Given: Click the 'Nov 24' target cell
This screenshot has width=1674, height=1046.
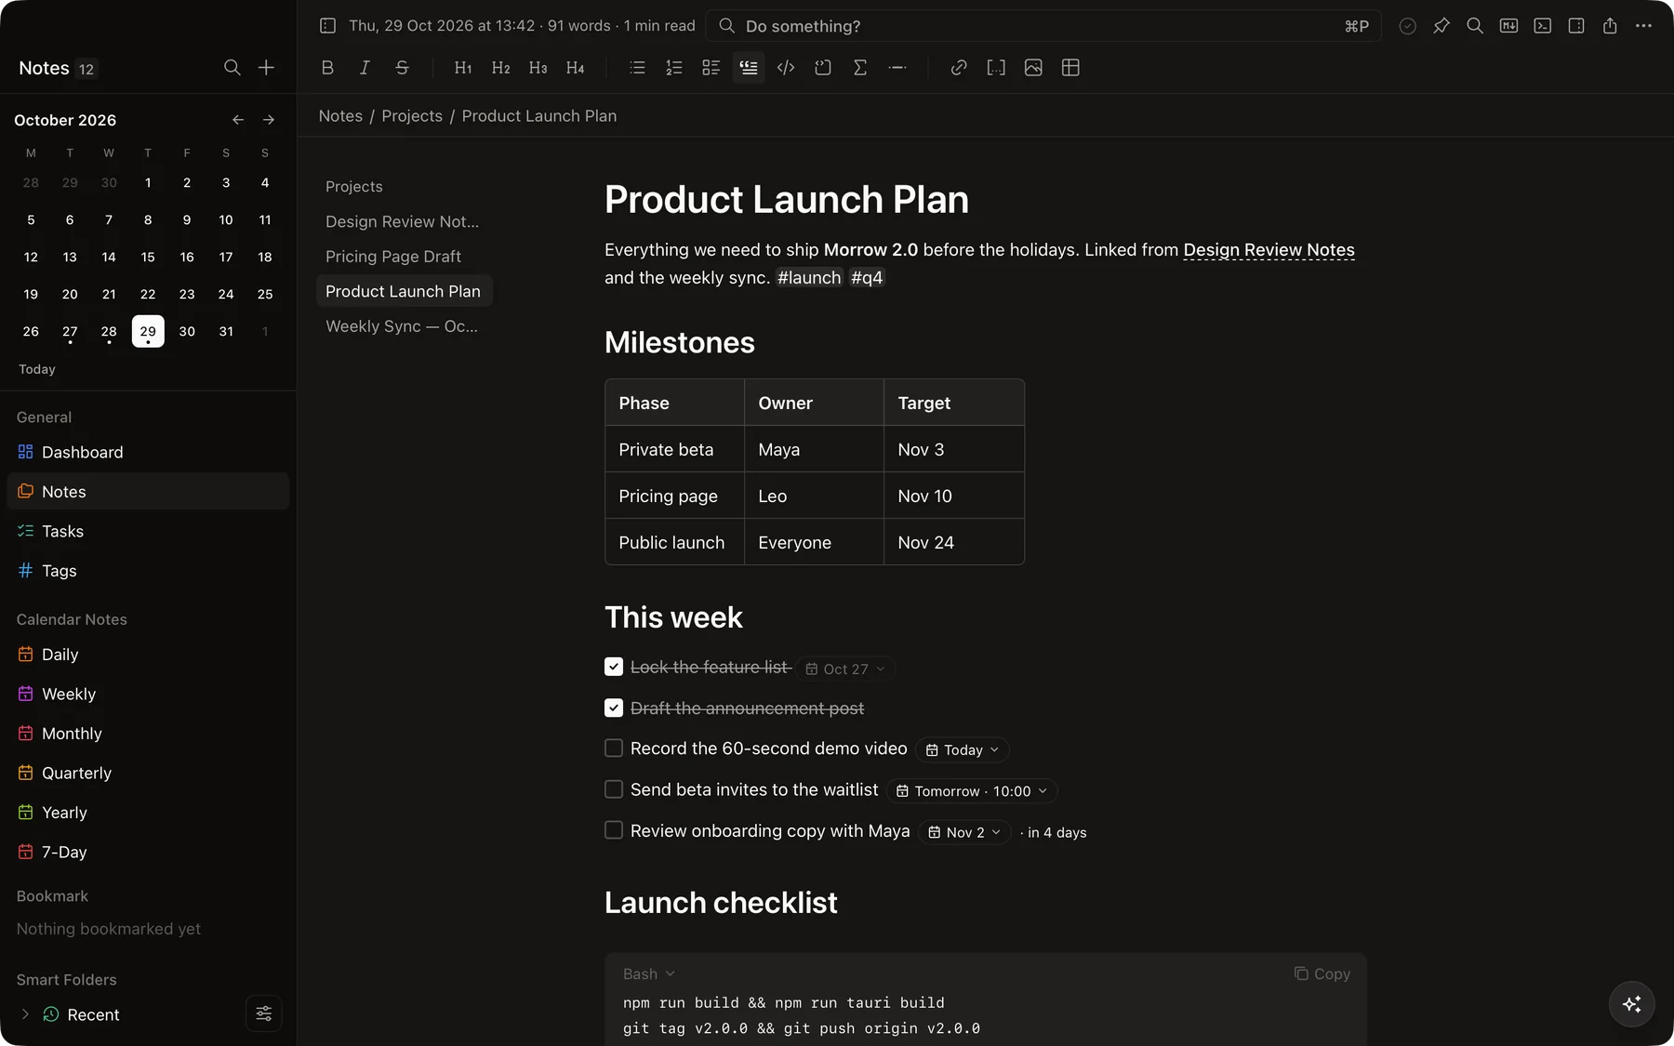Looking at the screenshot, I should coord(953,542).
